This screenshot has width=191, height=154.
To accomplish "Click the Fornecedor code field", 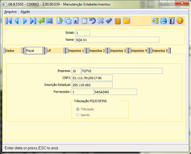I will click(x=83, y=92).
